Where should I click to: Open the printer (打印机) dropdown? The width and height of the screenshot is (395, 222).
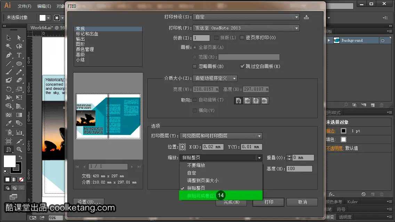tap(246, 28)
